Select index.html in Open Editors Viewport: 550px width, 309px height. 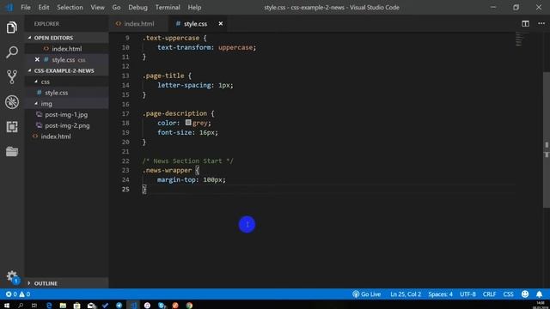66,49
